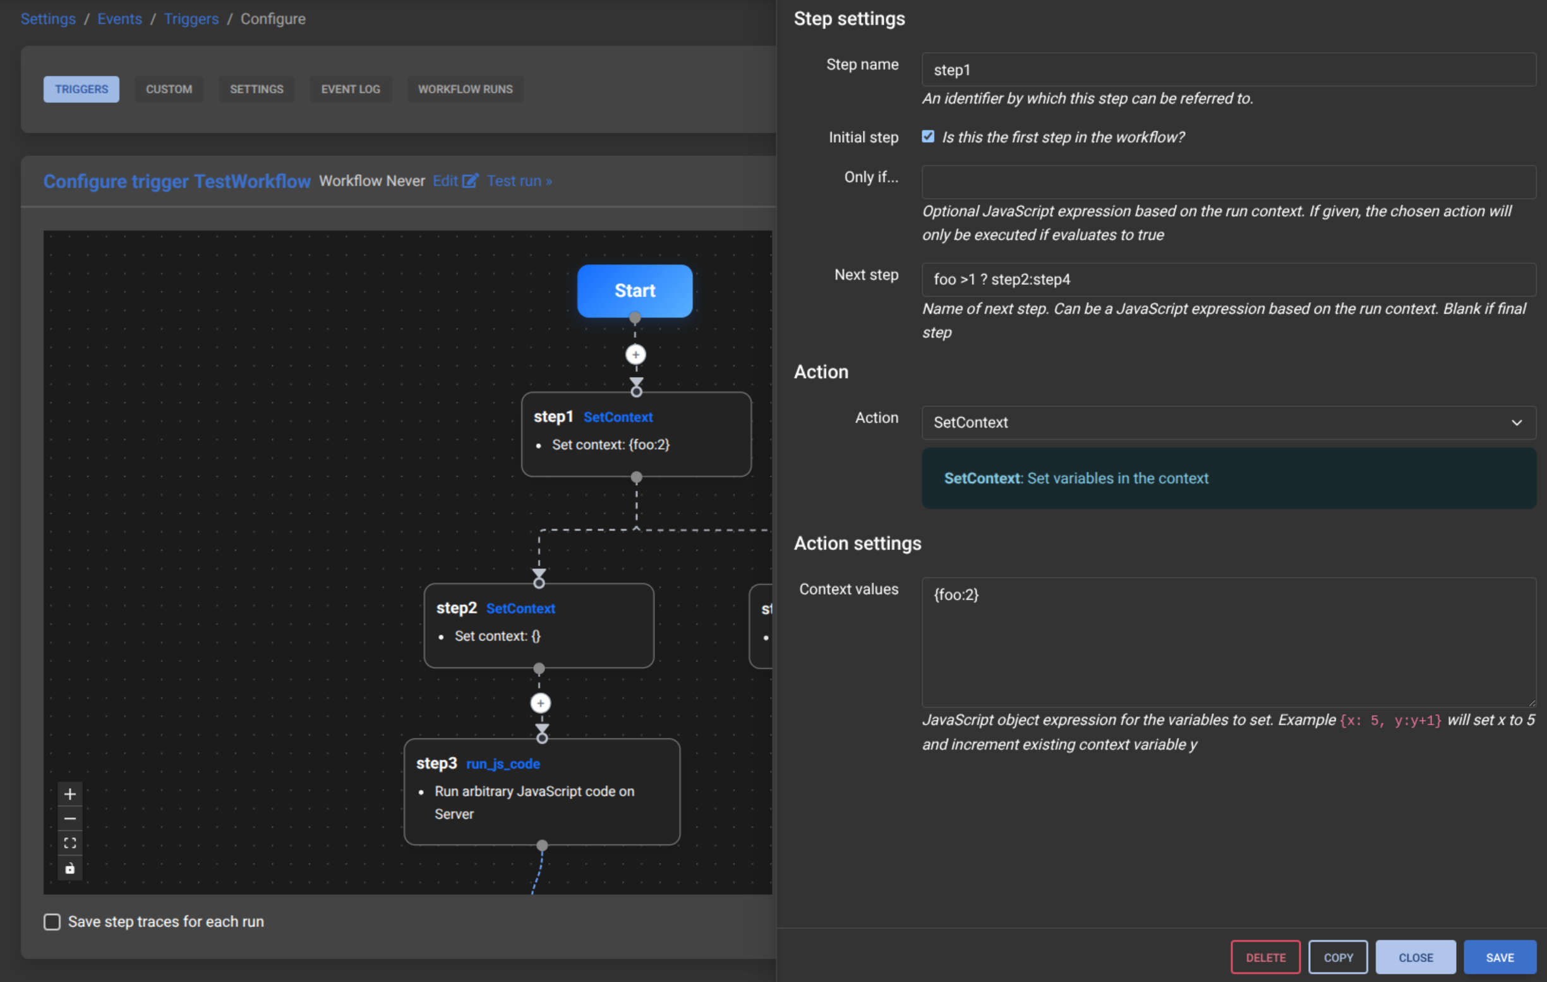
Task: Fit workflow view to canvas
Action: point(70,843)
